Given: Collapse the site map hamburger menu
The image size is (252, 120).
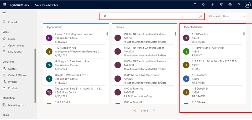Looking at the screenshot, I should point(4,13).
